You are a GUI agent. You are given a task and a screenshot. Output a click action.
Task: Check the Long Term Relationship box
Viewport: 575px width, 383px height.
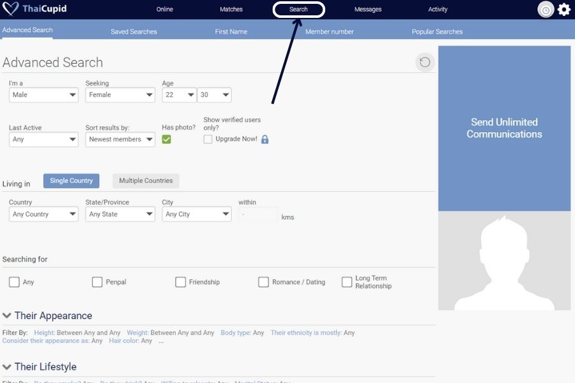point(347,282)
